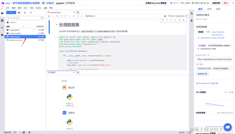Enable the debugger bug icon near kernel name
Image resolution: width=235 pixels, height=134 pixels.
click(x=165, y=16)
